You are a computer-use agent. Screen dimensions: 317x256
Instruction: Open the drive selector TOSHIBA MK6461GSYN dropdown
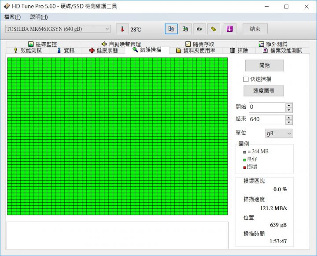(x=58, y=29)
